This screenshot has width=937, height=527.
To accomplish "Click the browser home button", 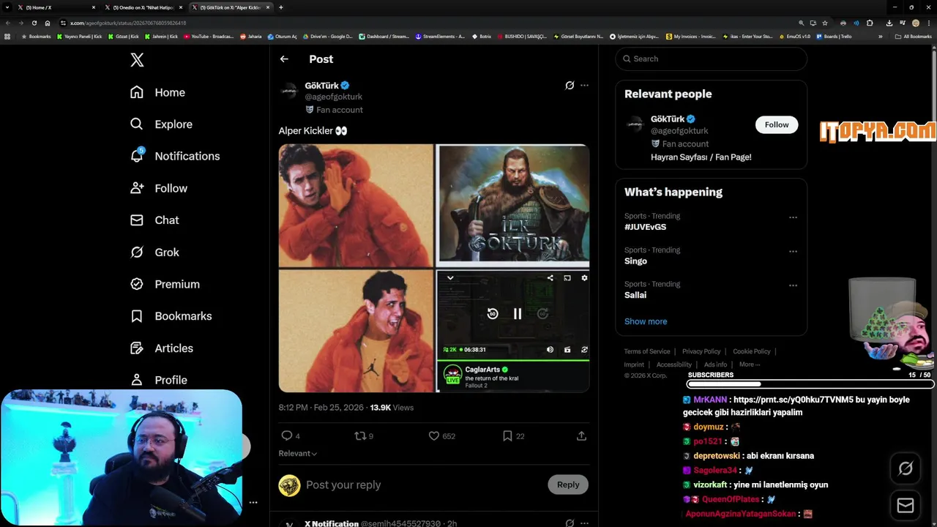I will 48,23.
